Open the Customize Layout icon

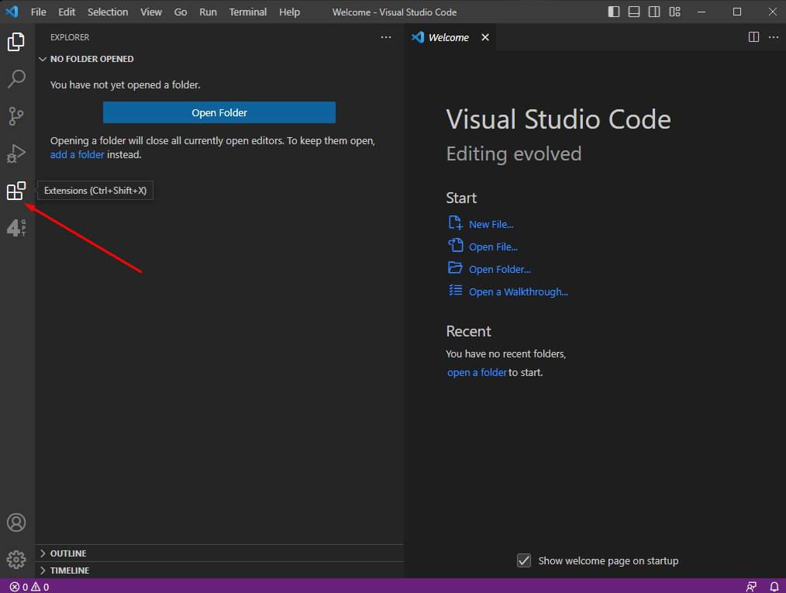click(674, 12)
